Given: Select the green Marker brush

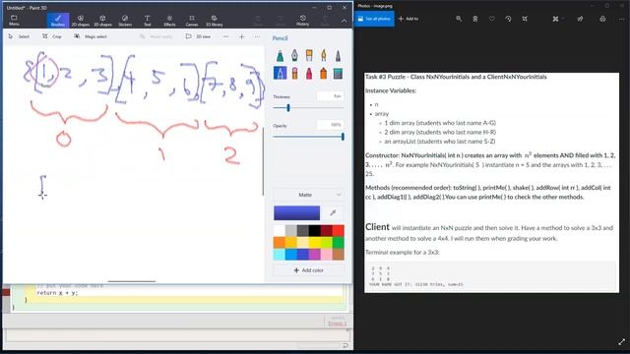Looking at the screenshot, I should click(x=280, y=56).
